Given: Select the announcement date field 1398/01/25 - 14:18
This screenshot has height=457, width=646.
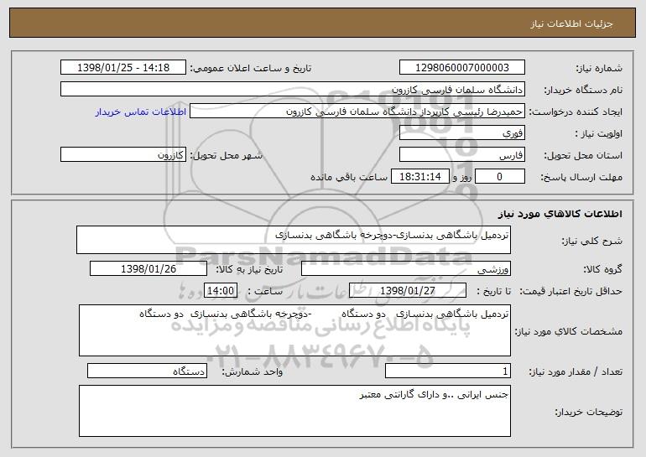Looking at the screenshot, I should (x=123, y=68).
